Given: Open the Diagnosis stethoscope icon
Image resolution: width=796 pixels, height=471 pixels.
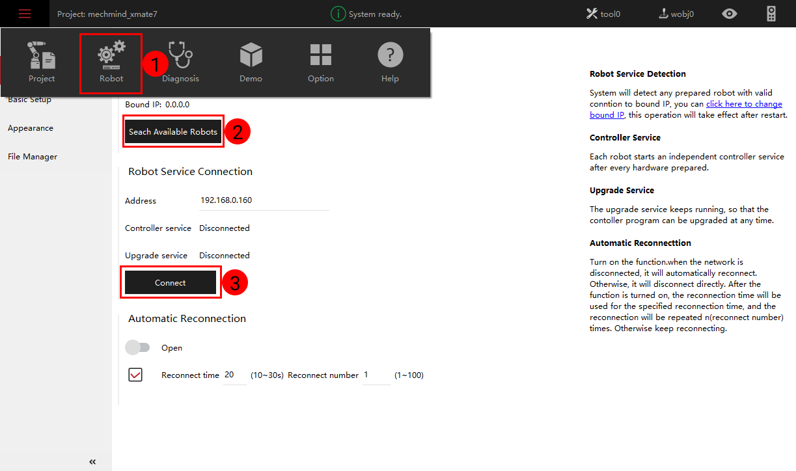Looking at the screenshot, I should (x=180, y=62).
